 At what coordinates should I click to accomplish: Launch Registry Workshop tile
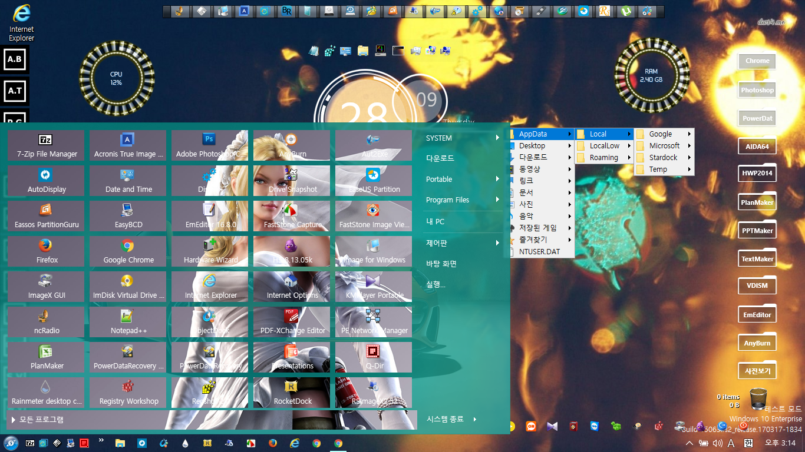click(128, 393)
